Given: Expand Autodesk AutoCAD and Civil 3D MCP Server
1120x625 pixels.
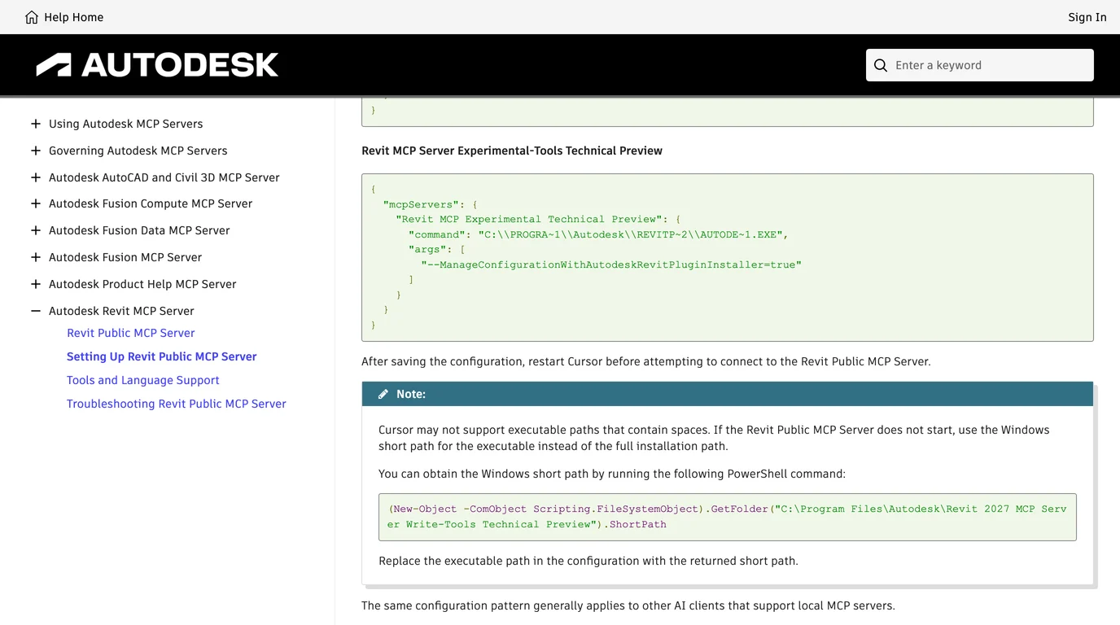Looking at the screenshot, I should coord(36,177).
